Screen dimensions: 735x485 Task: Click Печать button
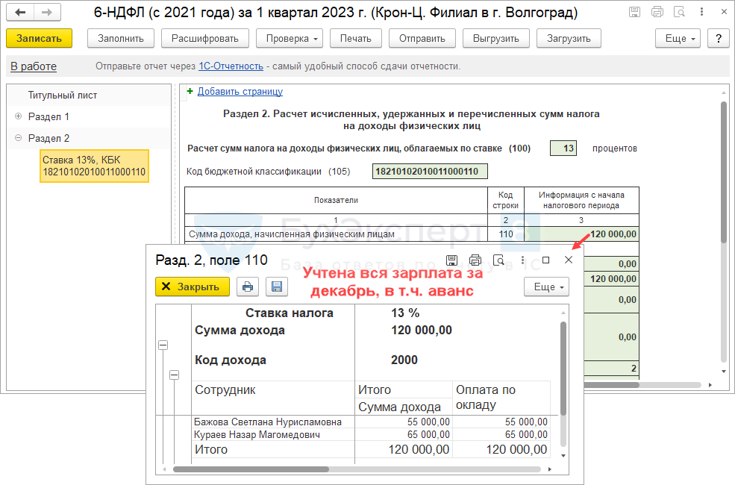356,38
